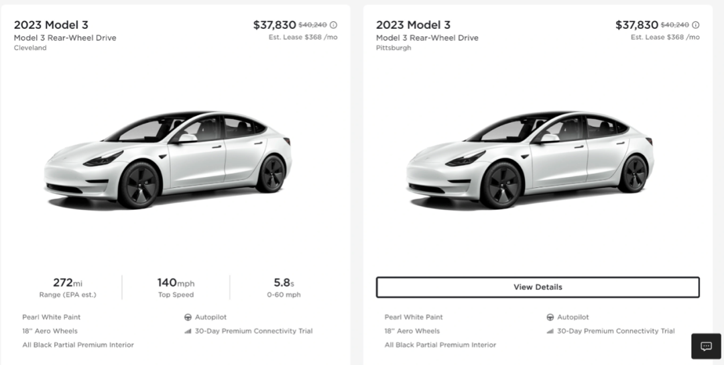724x365 pixels.
Task: Click the connectivity signal icon on Cleveland card
Action: point(188,331)
